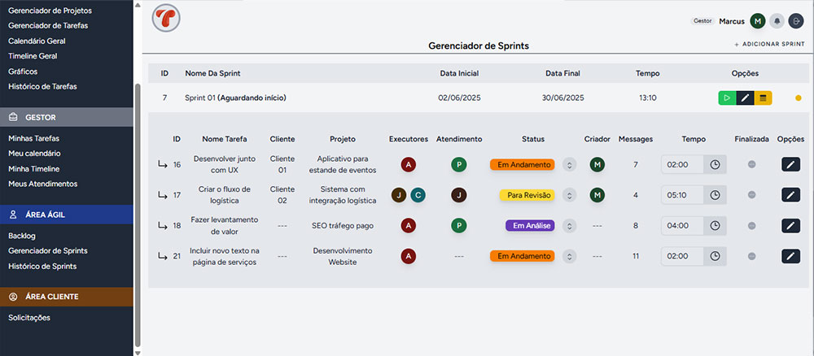The width and height of the screenshot is (814, 356).
Task: Expand status selector beside Em Análise
Action: (x=569, y=225)
